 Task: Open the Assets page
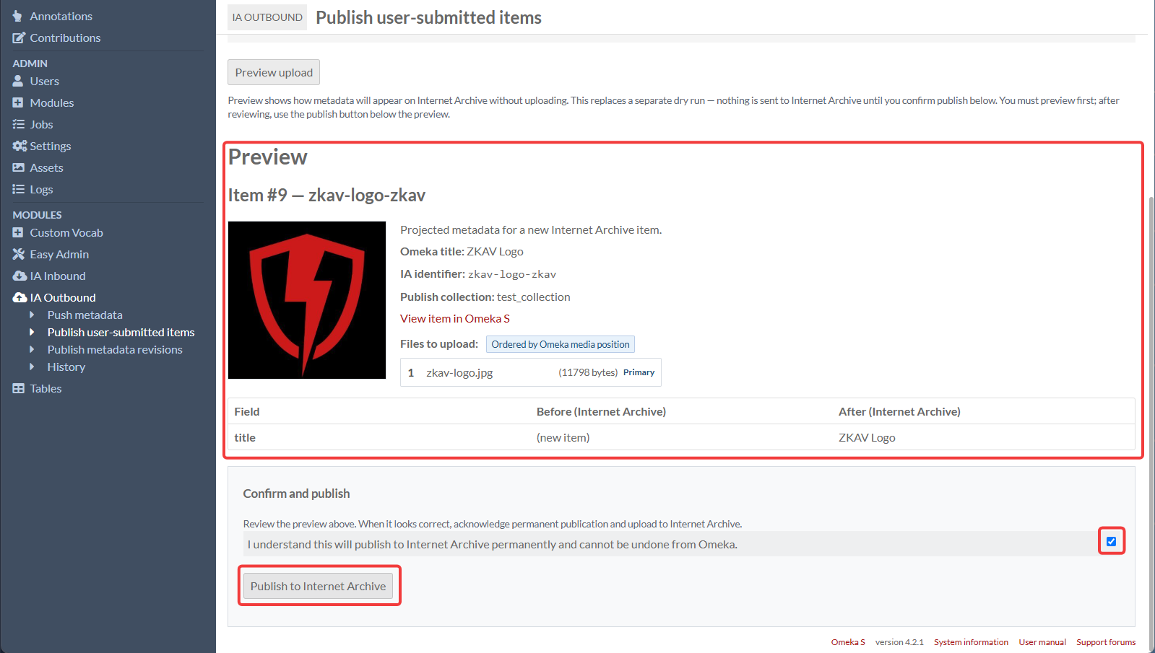click(x=46, y=167)
